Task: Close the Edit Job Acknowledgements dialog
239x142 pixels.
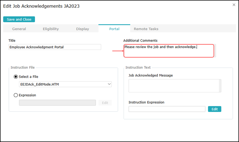Action: click(x=234, y=5)
